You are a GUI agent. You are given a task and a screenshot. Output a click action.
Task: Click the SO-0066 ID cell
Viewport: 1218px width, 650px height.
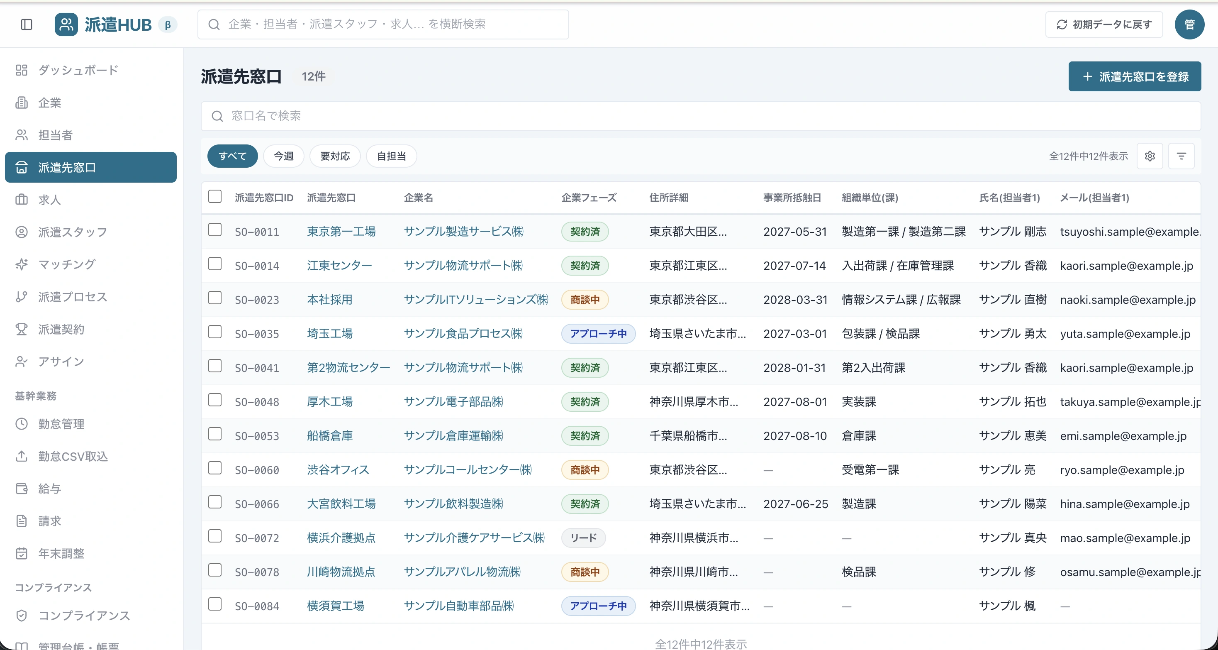(257, 504)
